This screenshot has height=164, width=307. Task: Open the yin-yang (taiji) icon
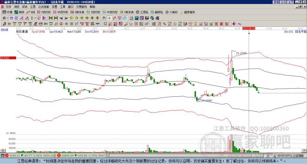click(234, 24)
